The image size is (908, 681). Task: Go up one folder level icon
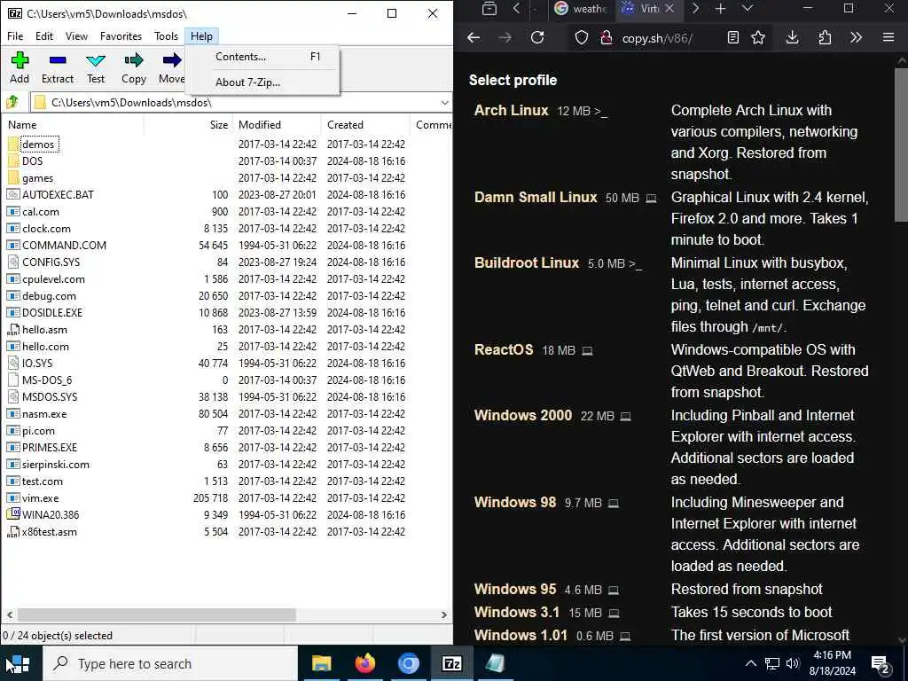(x=12, y=103)
